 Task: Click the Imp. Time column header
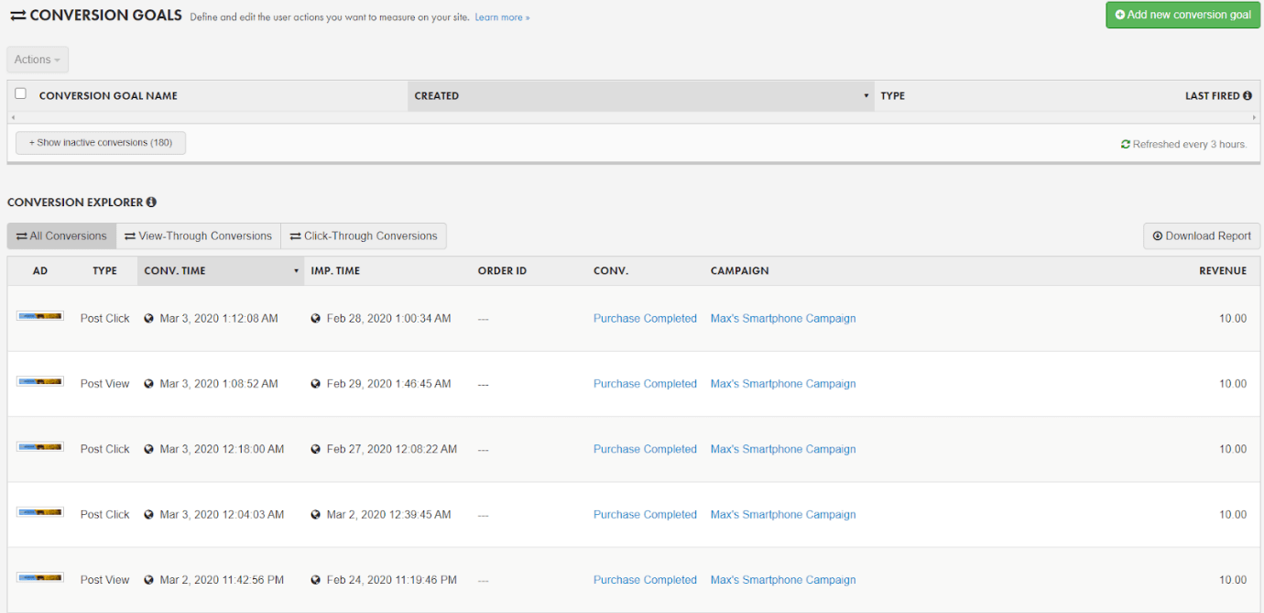[335, 270]
